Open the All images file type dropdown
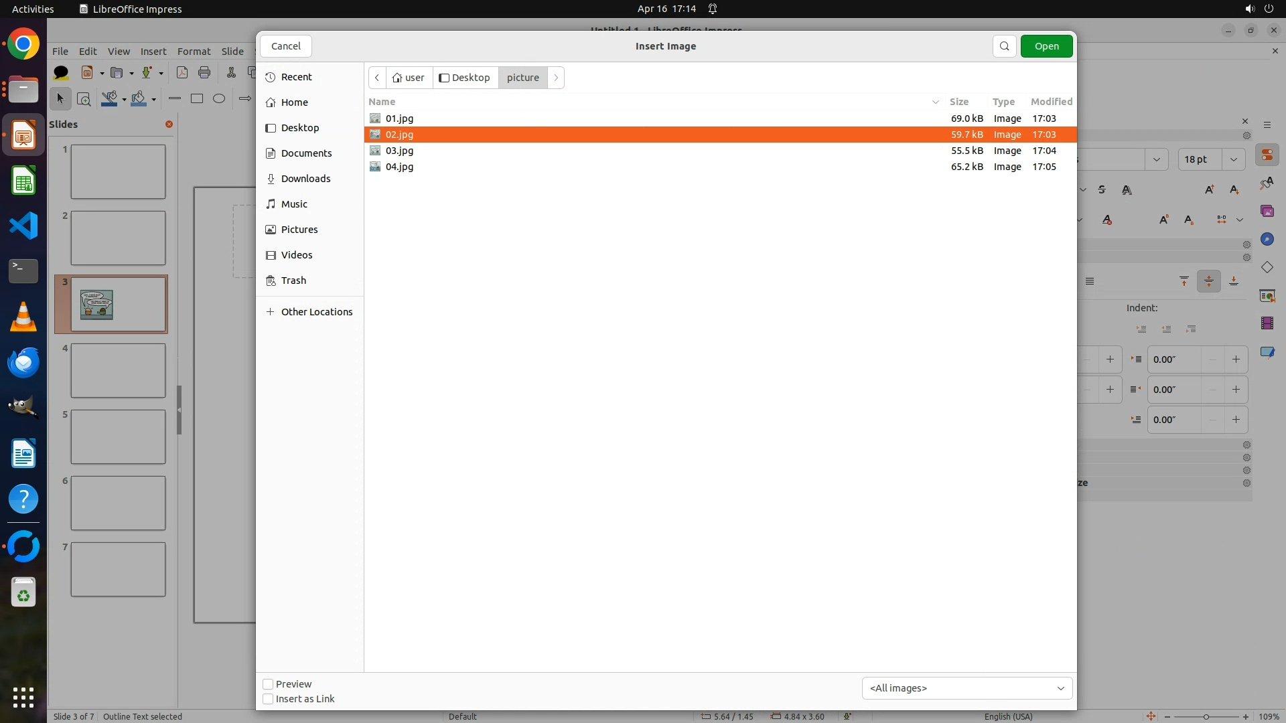 tap(967, 688)
